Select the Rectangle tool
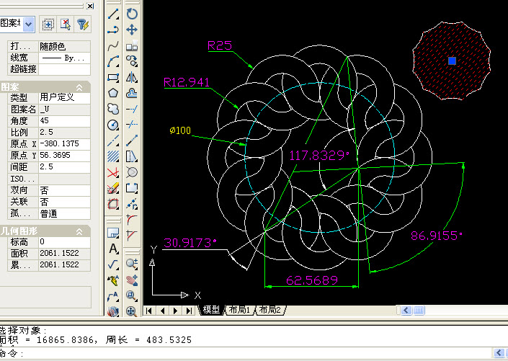 click(x=113, y=77)
